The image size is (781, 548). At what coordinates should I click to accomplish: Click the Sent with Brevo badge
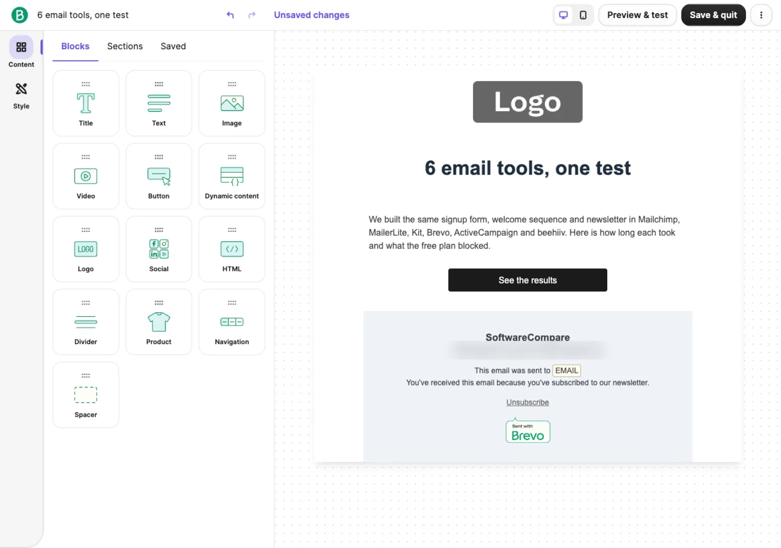click(528, 431)
